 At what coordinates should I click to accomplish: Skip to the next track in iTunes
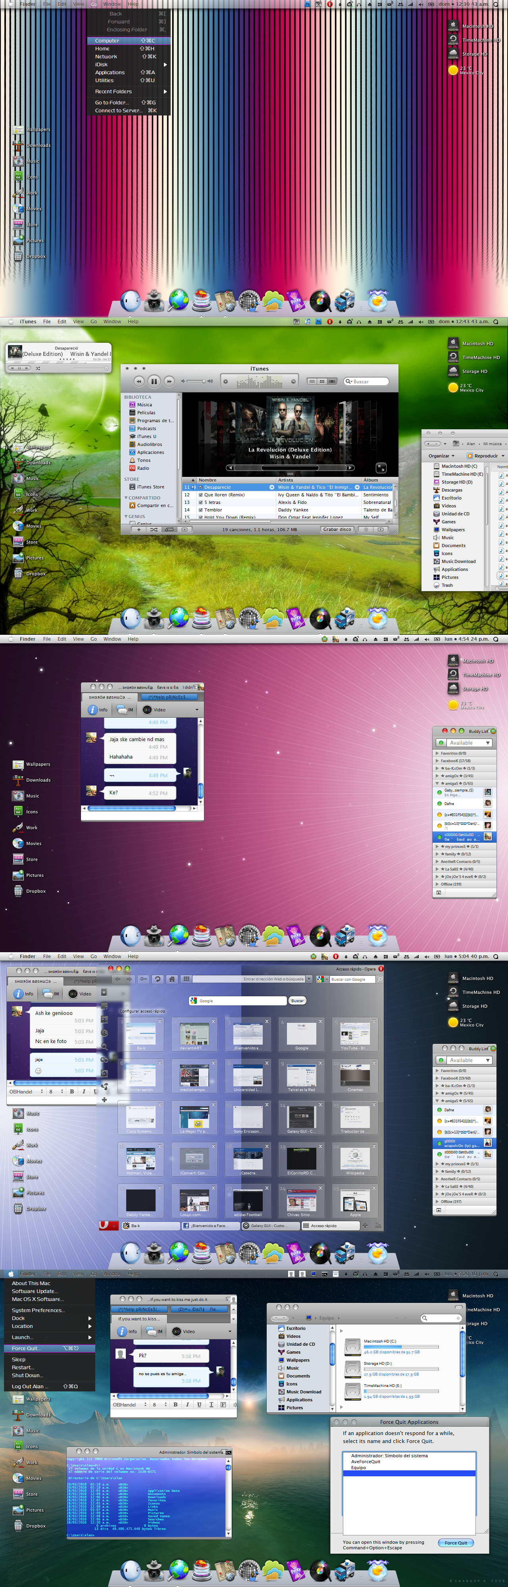click(x=169, y=381)
